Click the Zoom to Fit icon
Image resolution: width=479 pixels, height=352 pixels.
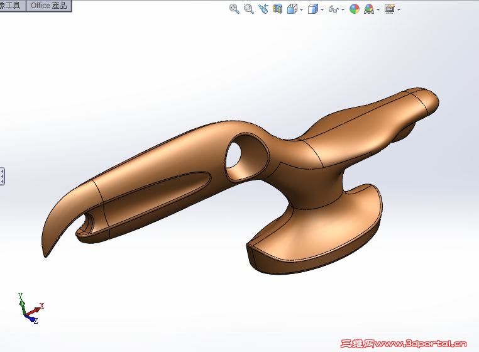coord(234,9)
